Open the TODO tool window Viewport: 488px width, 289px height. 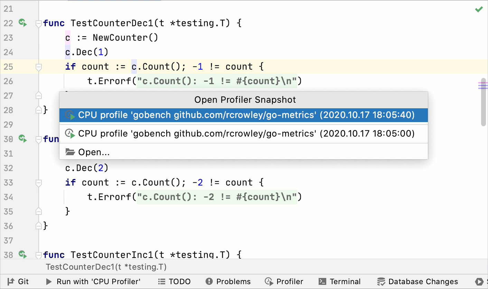[174, 281]
